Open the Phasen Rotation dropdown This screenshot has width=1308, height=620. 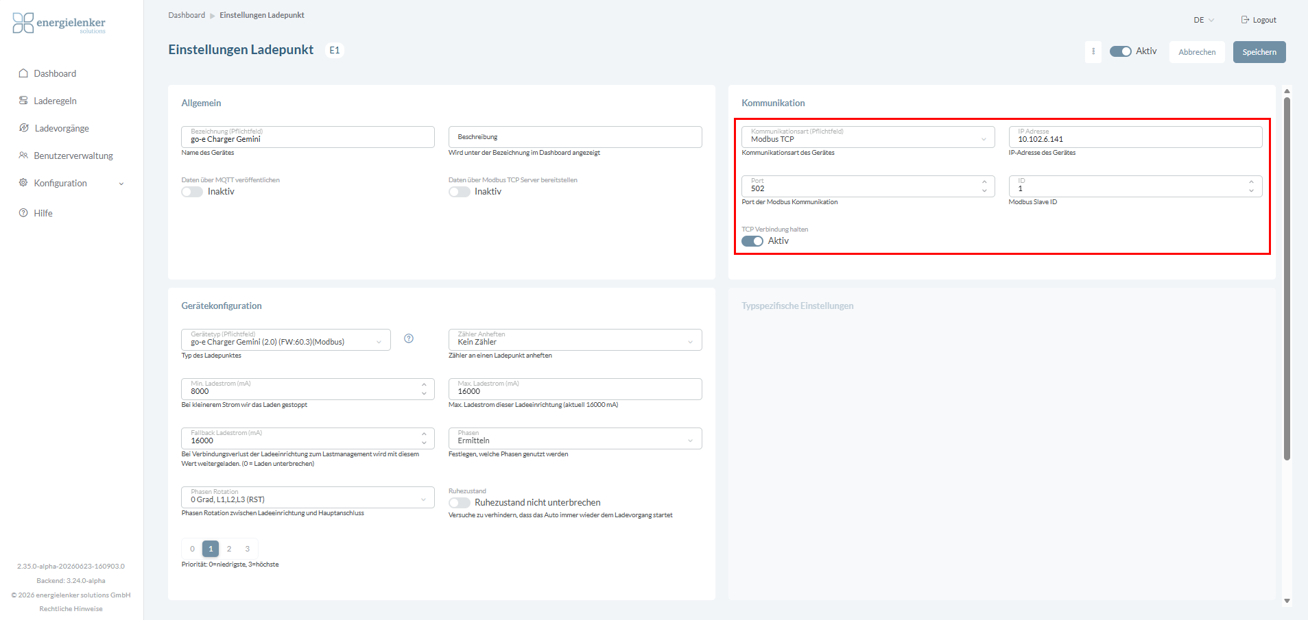[308, 497]
